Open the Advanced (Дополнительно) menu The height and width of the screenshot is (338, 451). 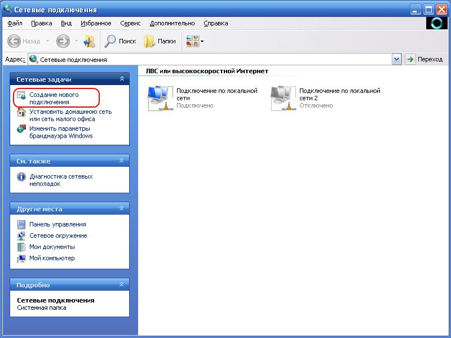[172, 23]
